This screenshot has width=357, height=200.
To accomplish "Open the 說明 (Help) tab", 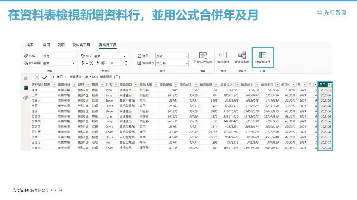I will (x=61, y=45).
